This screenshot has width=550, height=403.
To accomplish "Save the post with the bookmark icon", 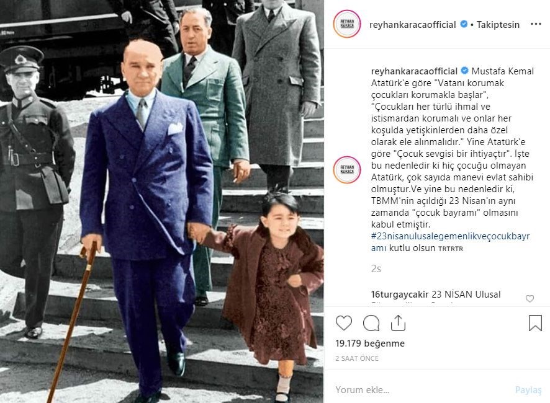I will 535,323.
